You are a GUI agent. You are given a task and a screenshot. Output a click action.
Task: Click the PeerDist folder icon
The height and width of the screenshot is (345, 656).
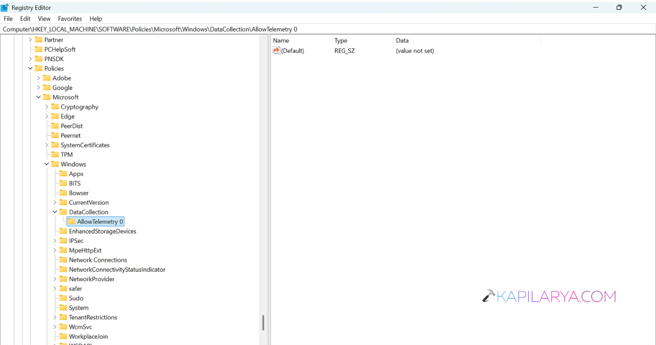55,126
